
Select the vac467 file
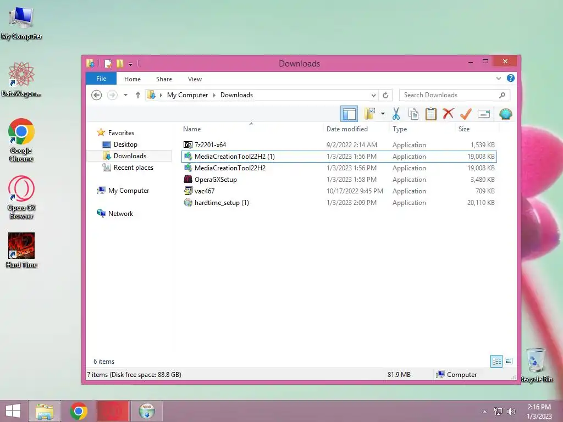coord(339,191)
